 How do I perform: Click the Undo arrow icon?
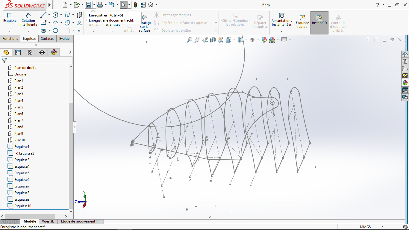112,4
